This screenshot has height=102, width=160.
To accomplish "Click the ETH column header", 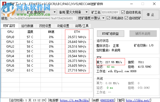I will [77, 32].
